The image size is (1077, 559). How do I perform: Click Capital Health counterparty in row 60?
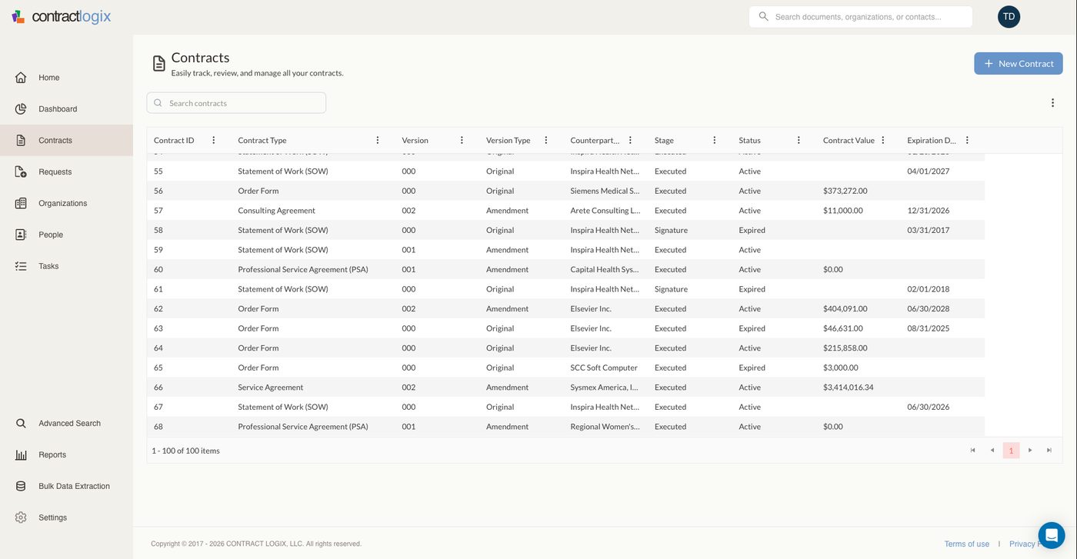(605, 270)
